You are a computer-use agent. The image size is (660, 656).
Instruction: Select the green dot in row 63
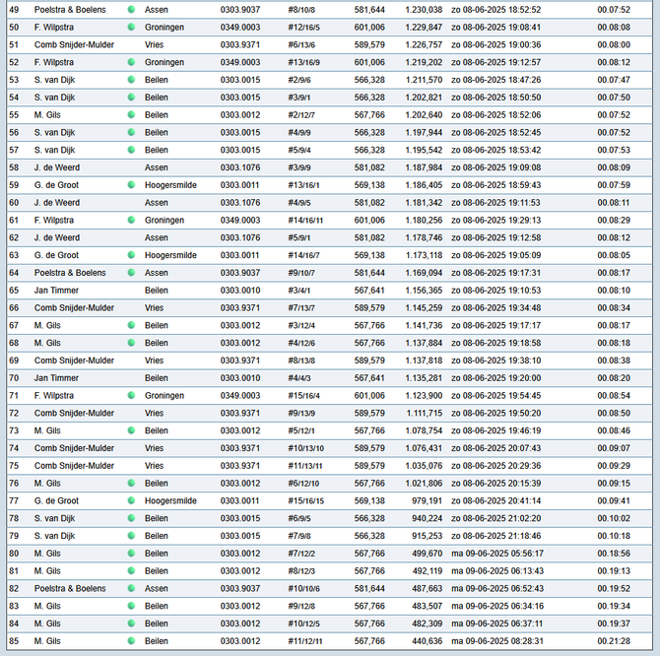[x=131, y=255]
